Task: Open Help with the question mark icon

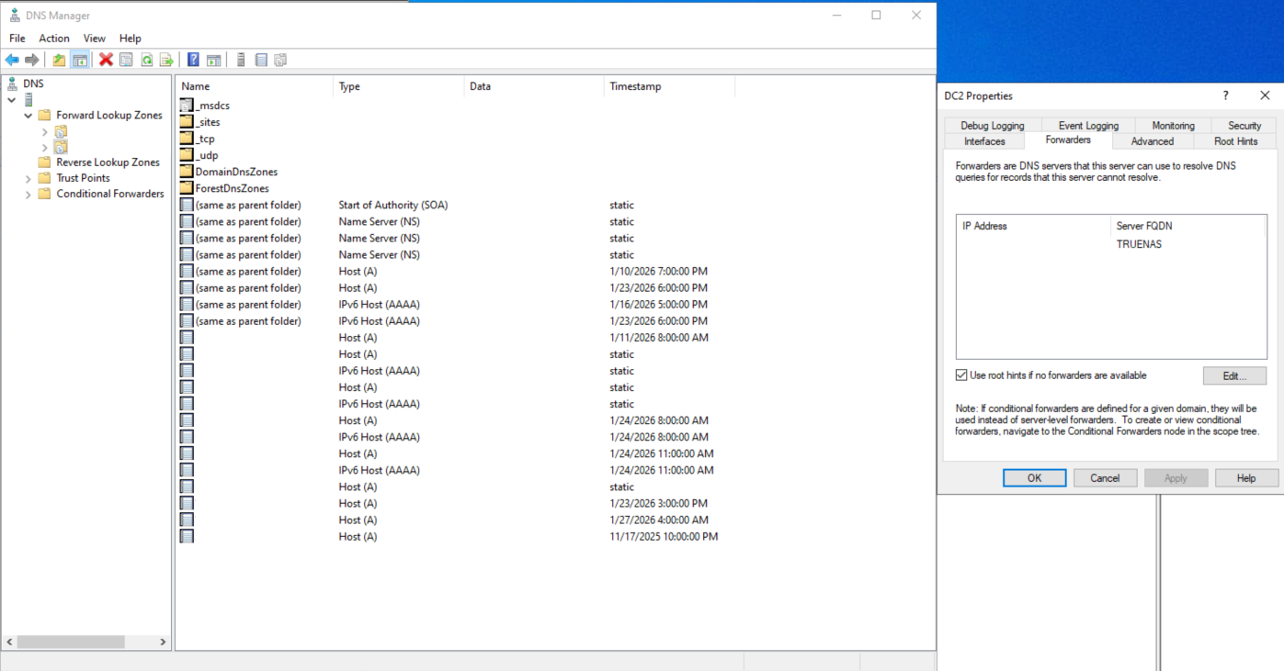Action: point(194,59)
